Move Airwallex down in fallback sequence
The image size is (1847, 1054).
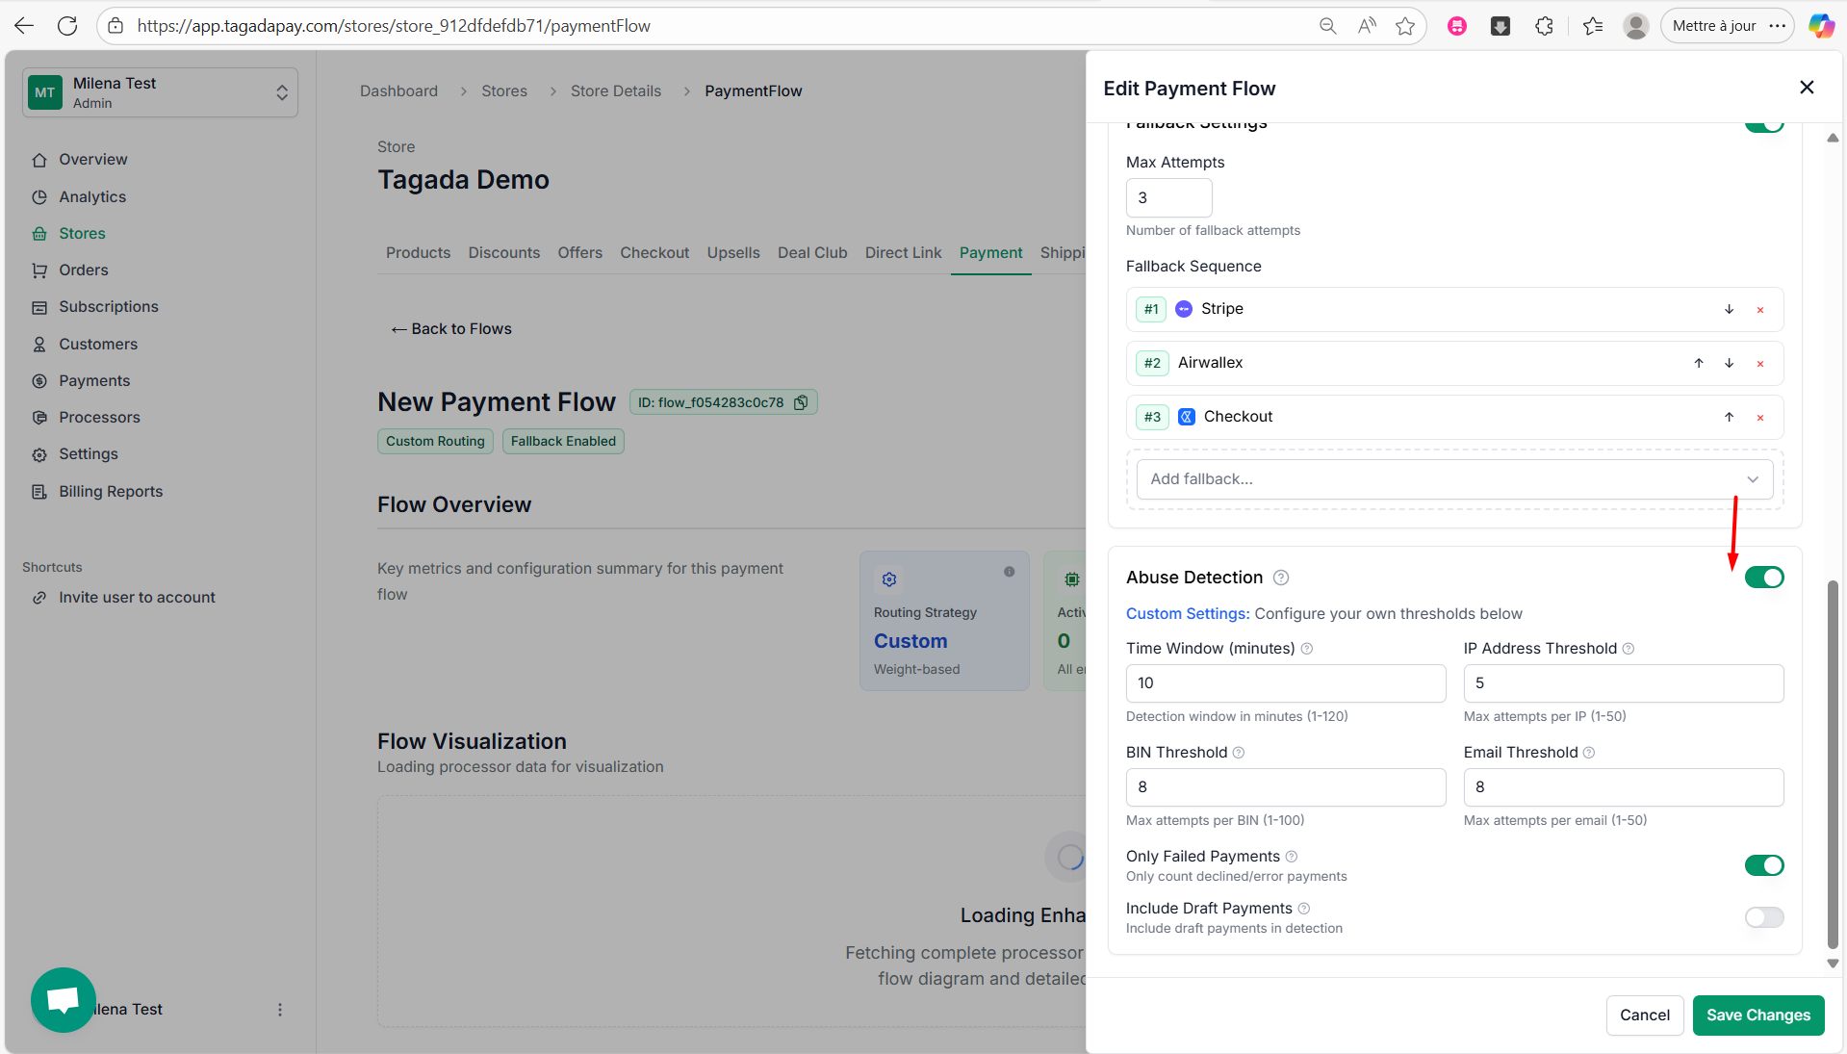click(x=1729, y=363)
